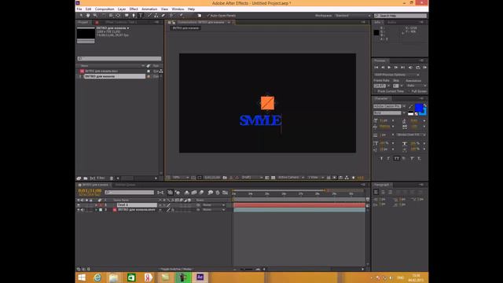The width and height of the screenshot is (503, 283).
Task: Select the Hand tool
Action: coord(88,16)
